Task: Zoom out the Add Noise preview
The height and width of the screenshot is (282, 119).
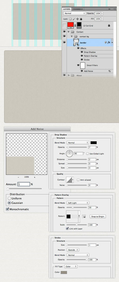Action: pos(18,177)
